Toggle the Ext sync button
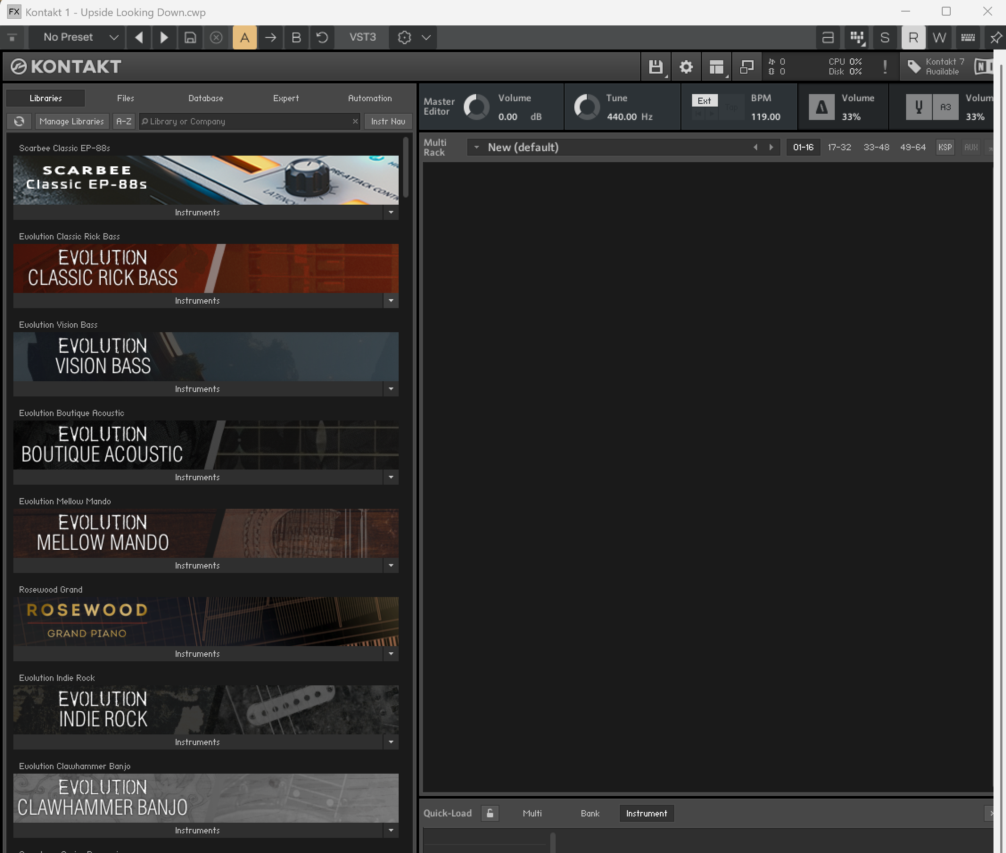Viewport: 1006px width, 853px height. pyautogui.click(x=704, y=101)
